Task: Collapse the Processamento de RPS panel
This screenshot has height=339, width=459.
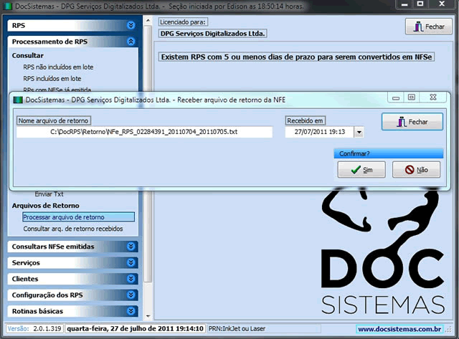Action: click(131, 42)
